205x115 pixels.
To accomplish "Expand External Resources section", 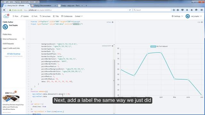I will click(10, 39).
